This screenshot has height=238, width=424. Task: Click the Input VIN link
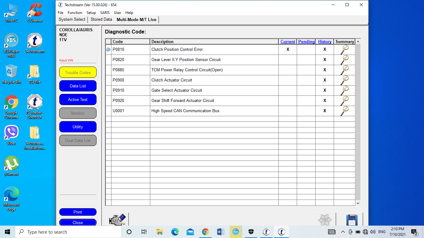pos(65,60)
